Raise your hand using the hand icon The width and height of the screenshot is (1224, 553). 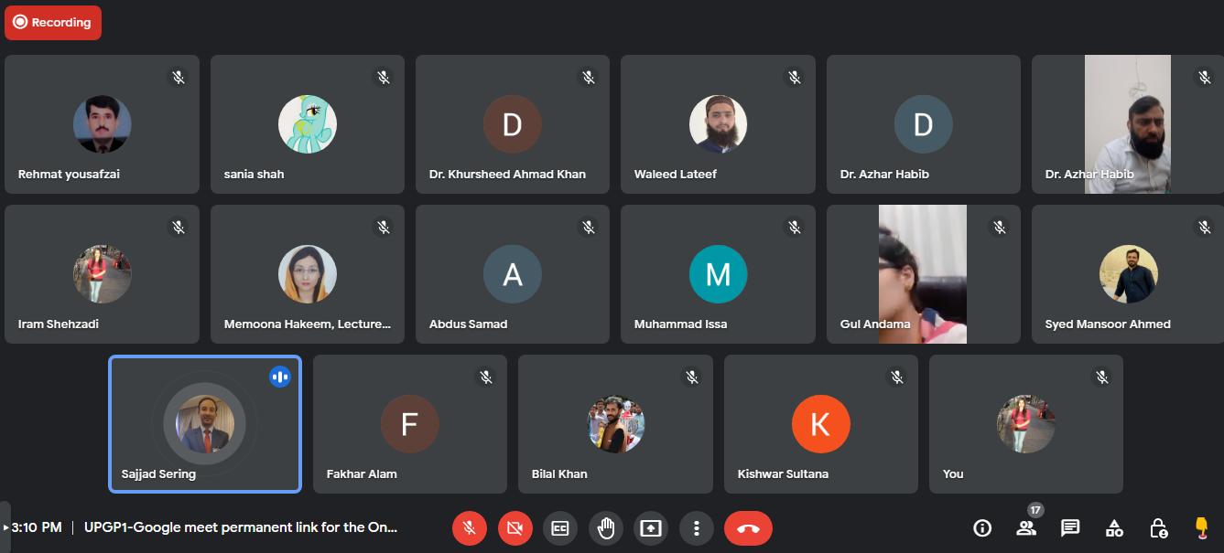606,528
